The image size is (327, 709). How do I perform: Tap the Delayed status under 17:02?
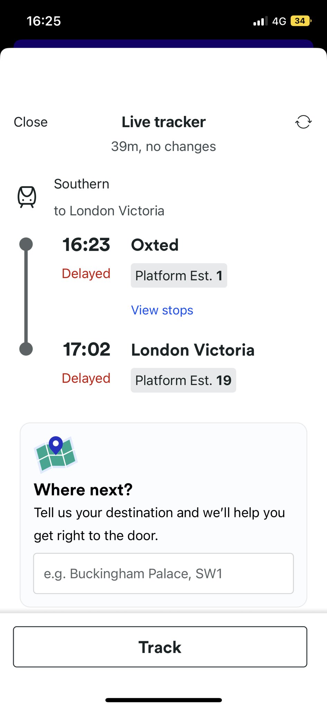pos(86,378)
